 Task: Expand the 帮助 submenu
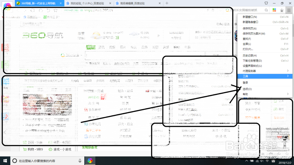point(265,94)
